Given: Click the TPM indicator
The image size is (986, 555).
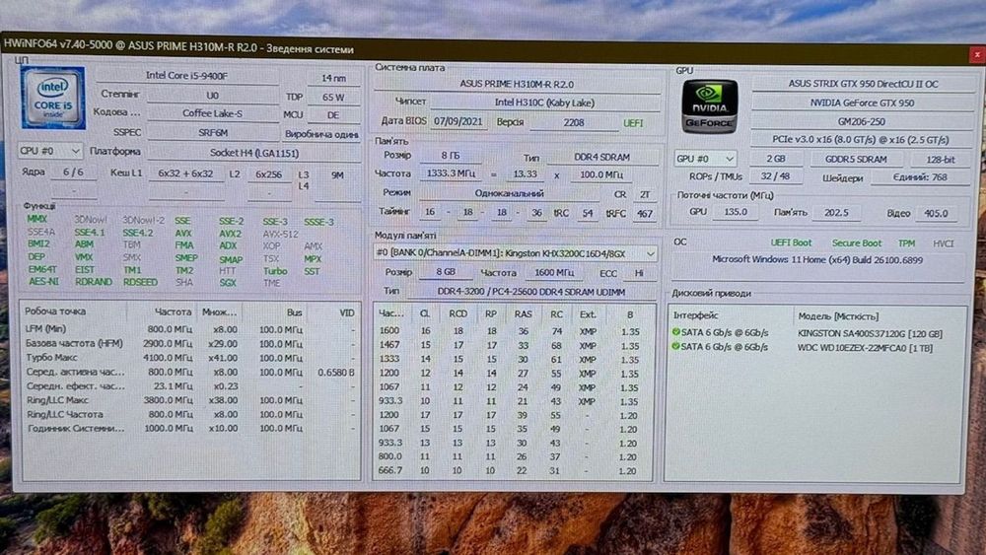Looking at the screenshot, I should point(906,243).
